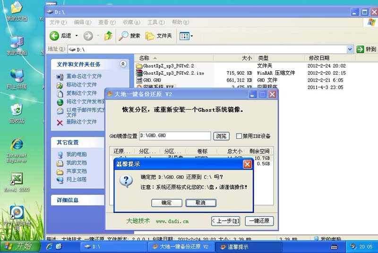Open the 文件(F) menu

point(58,22)
